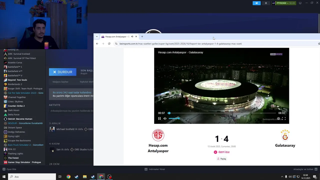Open video player settings gear
The width and height of the screenshot is (320, 180).
pyautogui.click(x=278, y=118)
